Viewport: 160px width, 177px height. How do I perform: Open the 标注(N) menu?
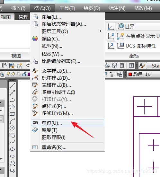[x=117, y=8]
